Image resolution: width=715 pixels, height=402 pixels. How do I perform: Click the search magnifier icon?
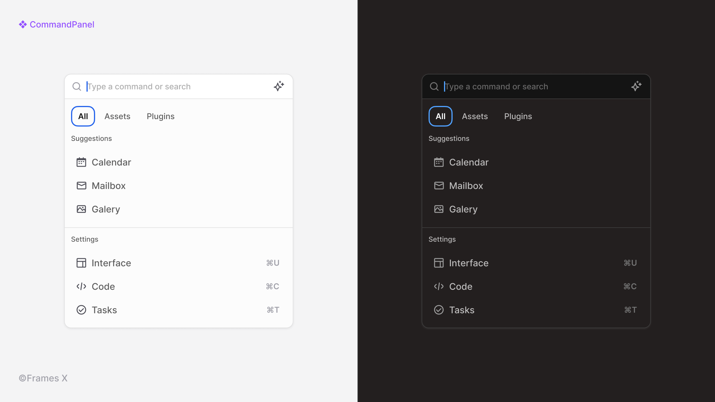pos(77,86)
